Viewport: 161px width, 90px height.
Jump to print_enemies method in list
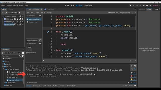(31, 53)
